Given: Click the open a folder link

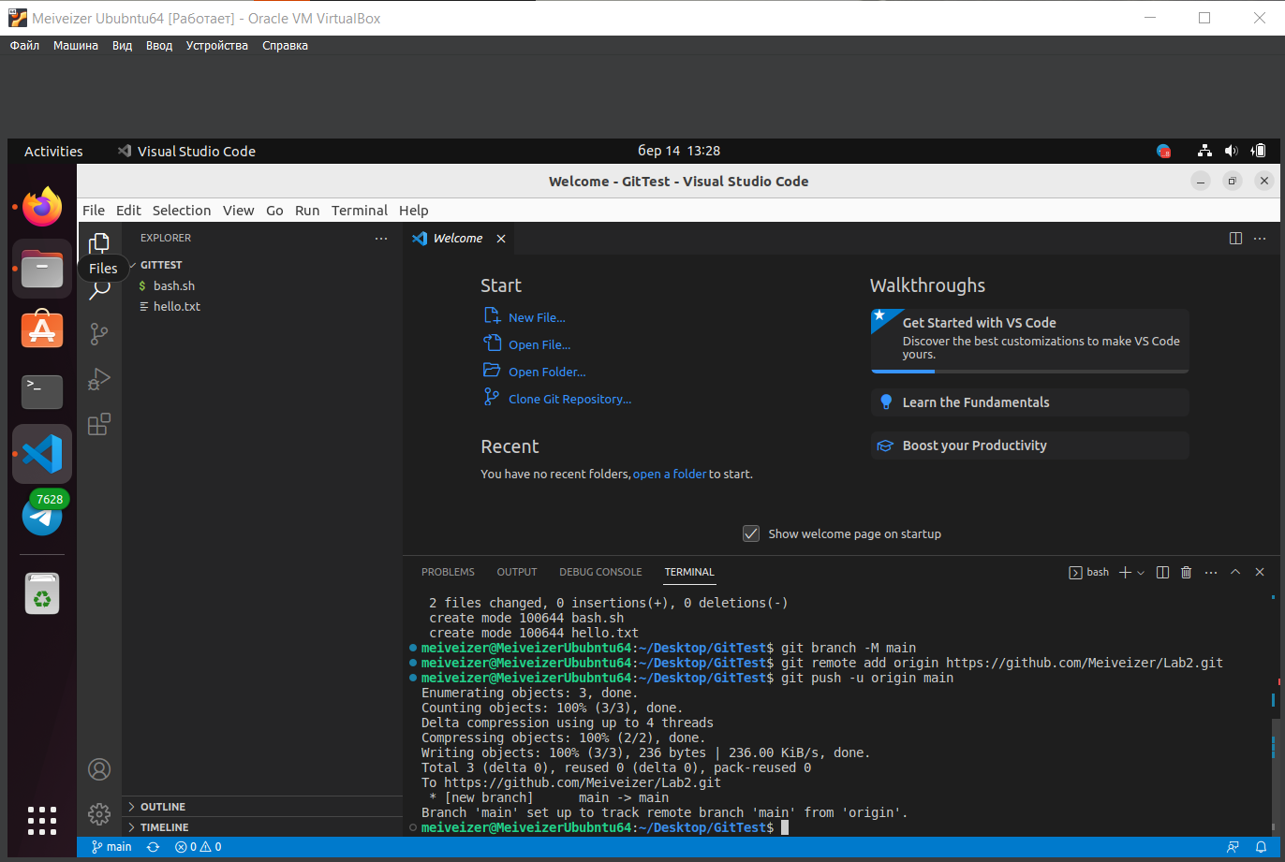Looking at the screenshot, I should 670,474.
